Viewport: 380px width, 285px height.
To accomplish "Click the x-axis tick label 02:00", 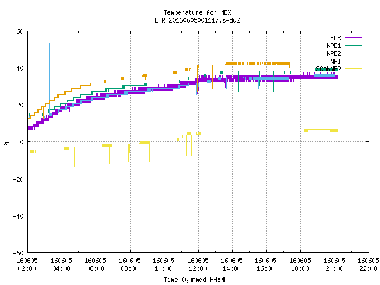I will [27, 268].
